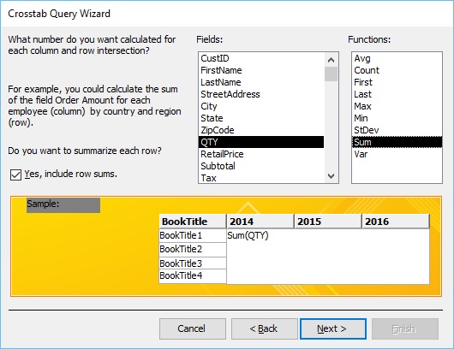
Task: Click the Fields list scroll down arrow
Action: click(x=331, y=176)
